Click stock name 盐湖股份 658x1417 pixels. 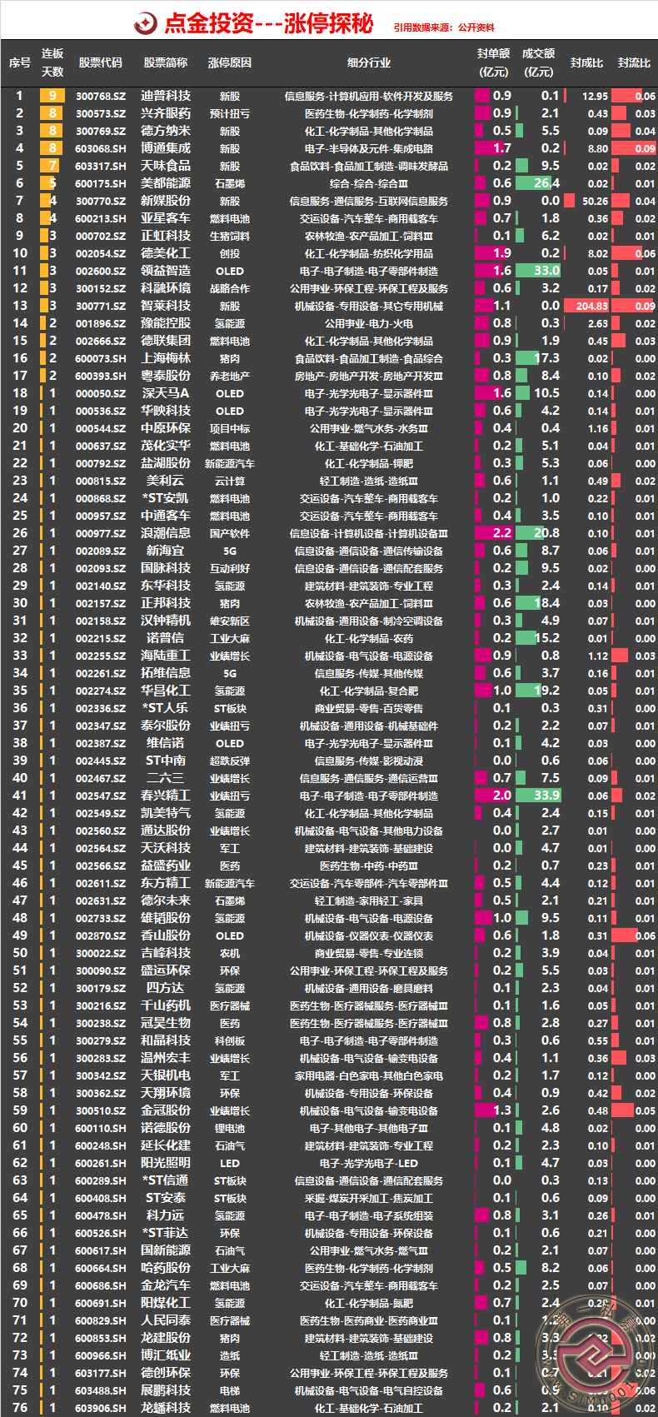click(166, 463)
